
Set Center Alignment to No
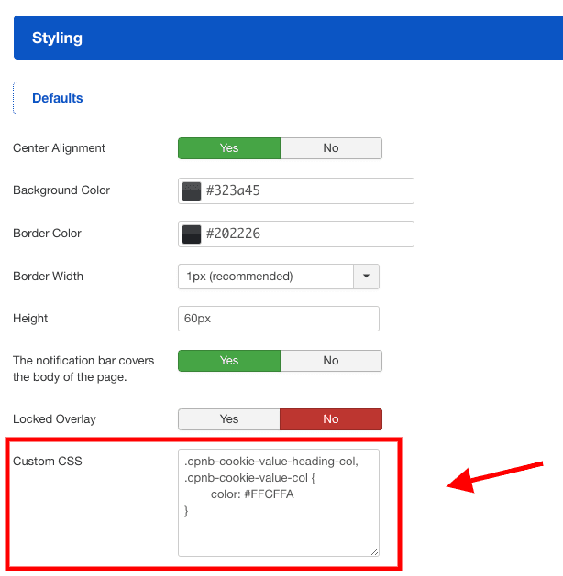click(331, 148)
